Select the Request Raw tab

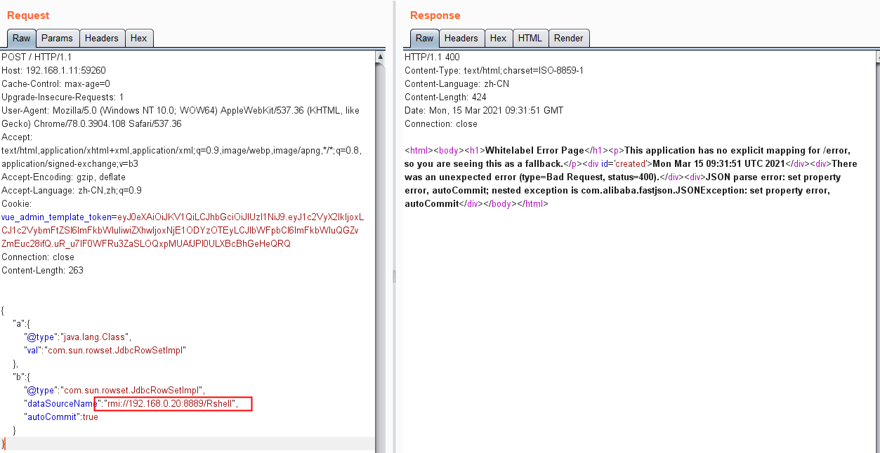click(21, 39)
